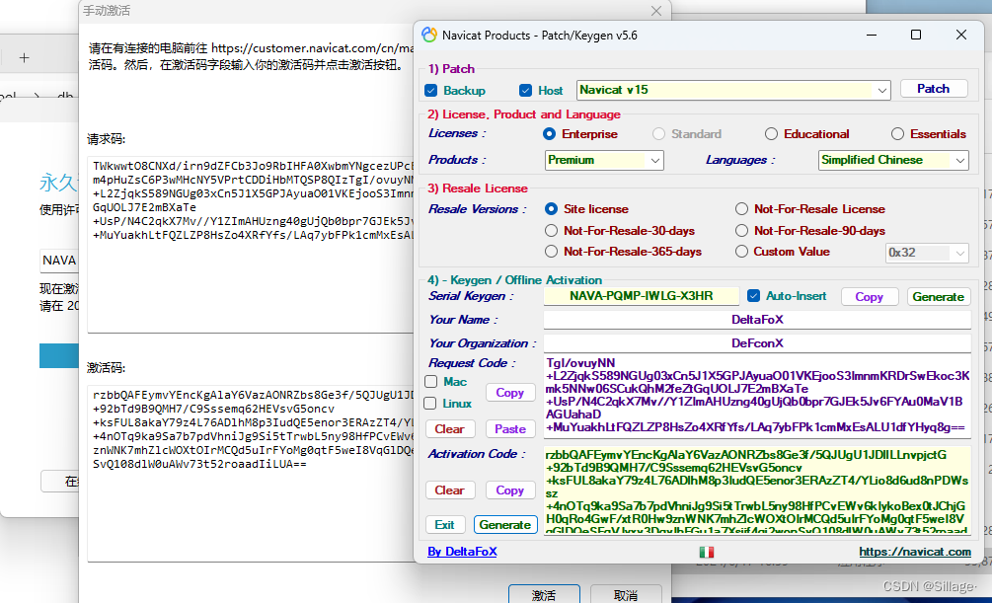Click the Exit button

444,524
